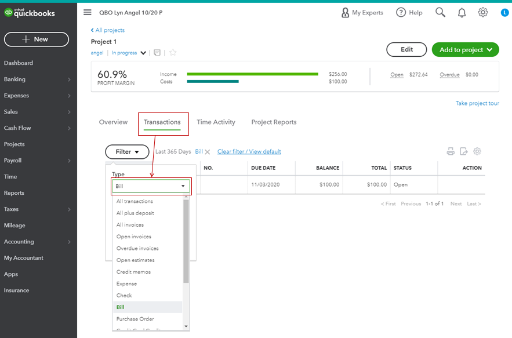
Task: Click the Type list scrollbar thumb
Action: coord(186,241)
